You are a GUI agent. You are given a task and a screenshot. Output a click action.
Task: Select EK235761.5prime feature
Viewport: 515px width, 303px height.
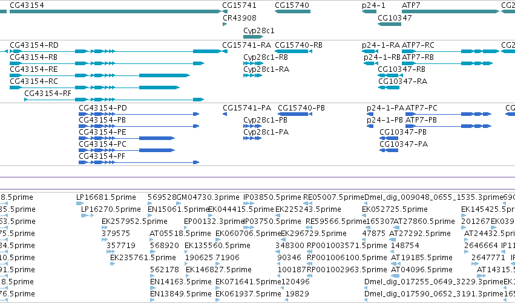pyautogui.click(x=113, y=264)
